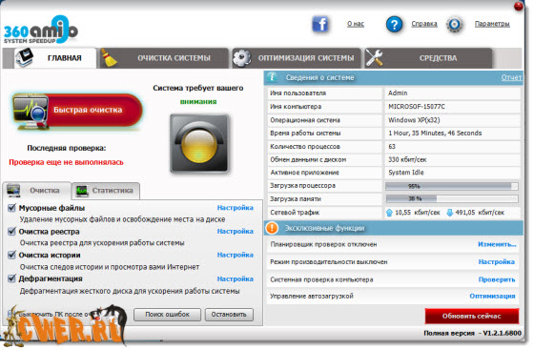This screenshot has height=350, width=534.
Task: Open the Отчет link in system info
Action: (511, 77)
